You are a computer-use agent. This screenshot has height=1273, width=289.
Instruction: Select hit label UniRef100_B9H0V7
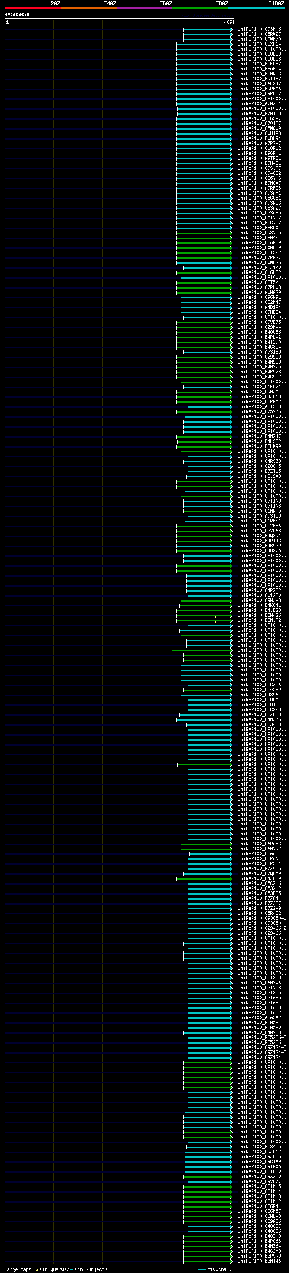click(x=259, y=183)
